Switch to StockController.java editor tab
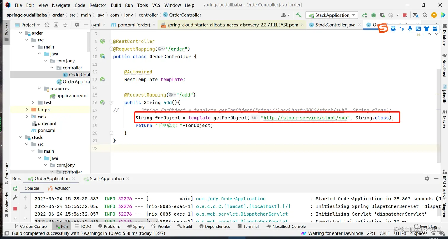The height and width of the screenshot is (239, 448). tap(332, 25)
